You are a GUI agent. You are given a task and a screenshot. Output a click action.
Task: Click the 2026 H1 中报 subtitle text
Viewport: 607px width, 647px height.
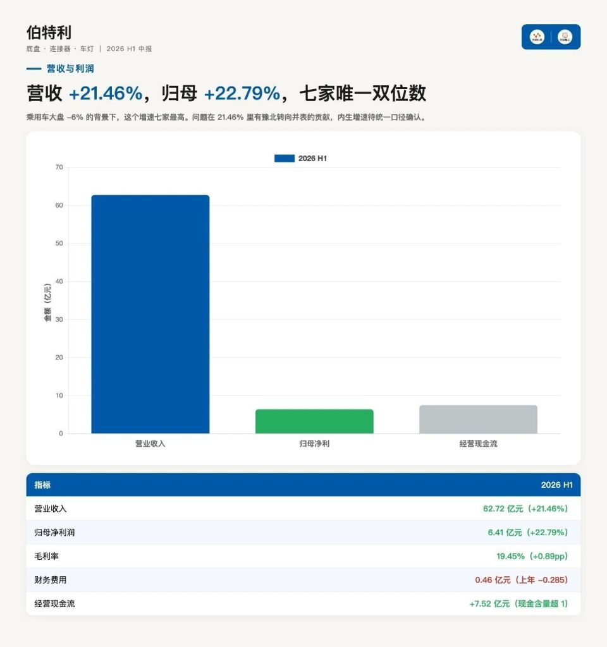129,49
